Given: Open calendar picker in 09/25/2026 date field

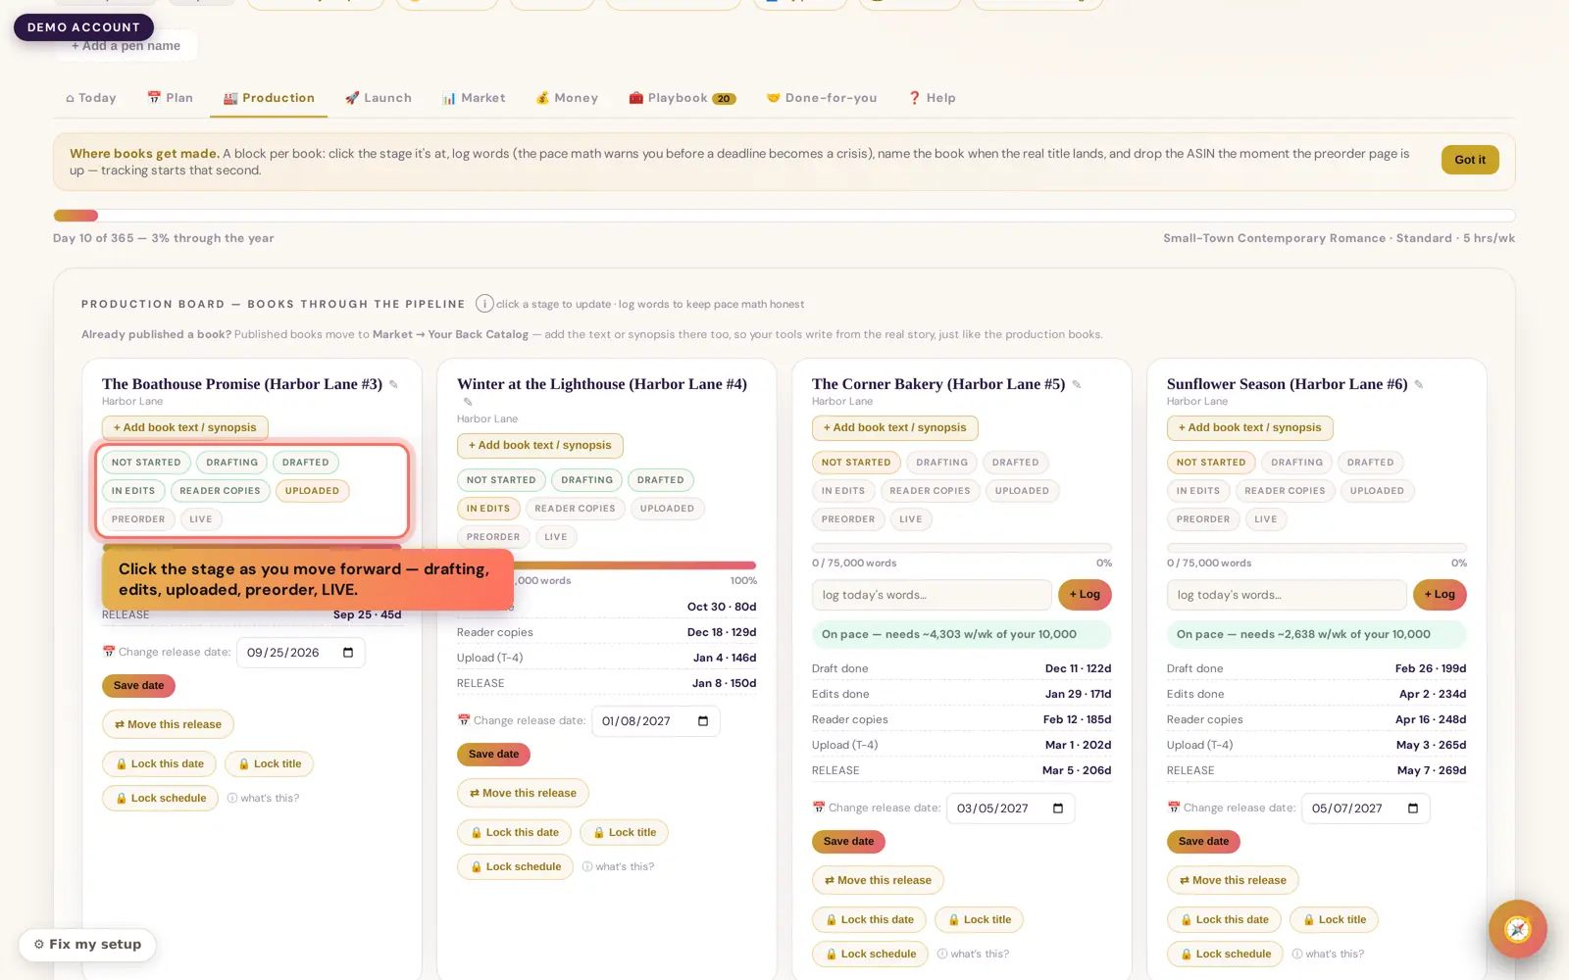Looking at the screenshot, I should [x=348, y=653].
